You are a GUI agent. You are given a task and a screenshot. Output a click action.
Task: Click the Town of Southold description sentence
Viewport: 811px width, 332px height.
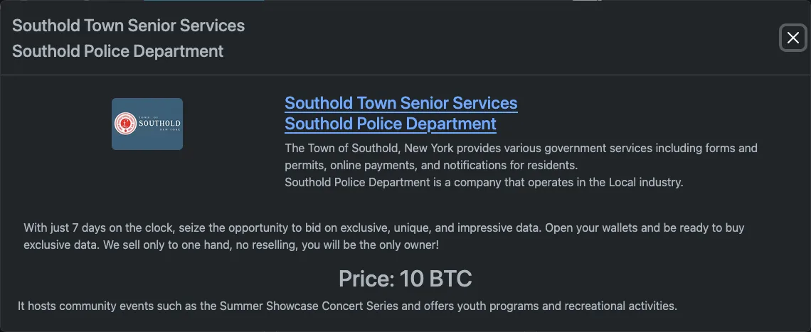coord(521,149)
